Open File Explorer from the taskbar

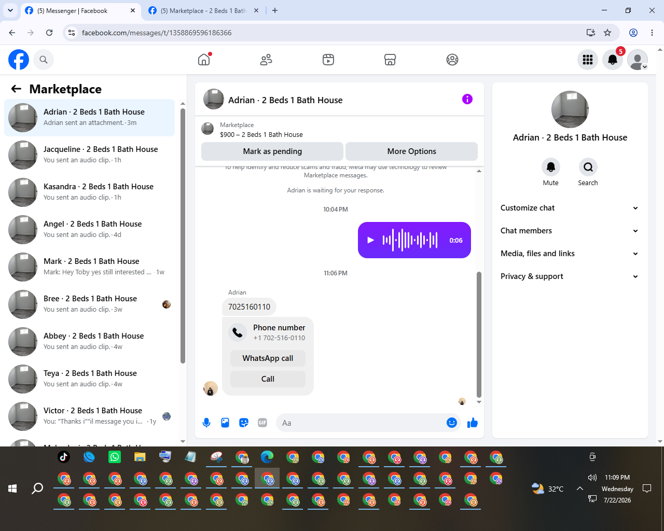[x=140, y=457]
